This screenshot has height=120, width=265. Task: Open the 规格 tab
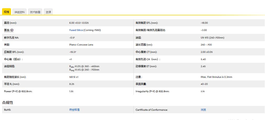(x=7, y=12)
